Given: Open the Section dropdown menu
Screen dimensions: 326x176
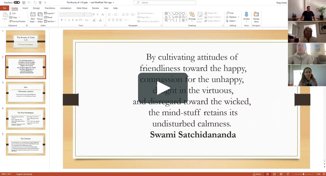Looking at the screenshot, I should (x=50, y=21).
